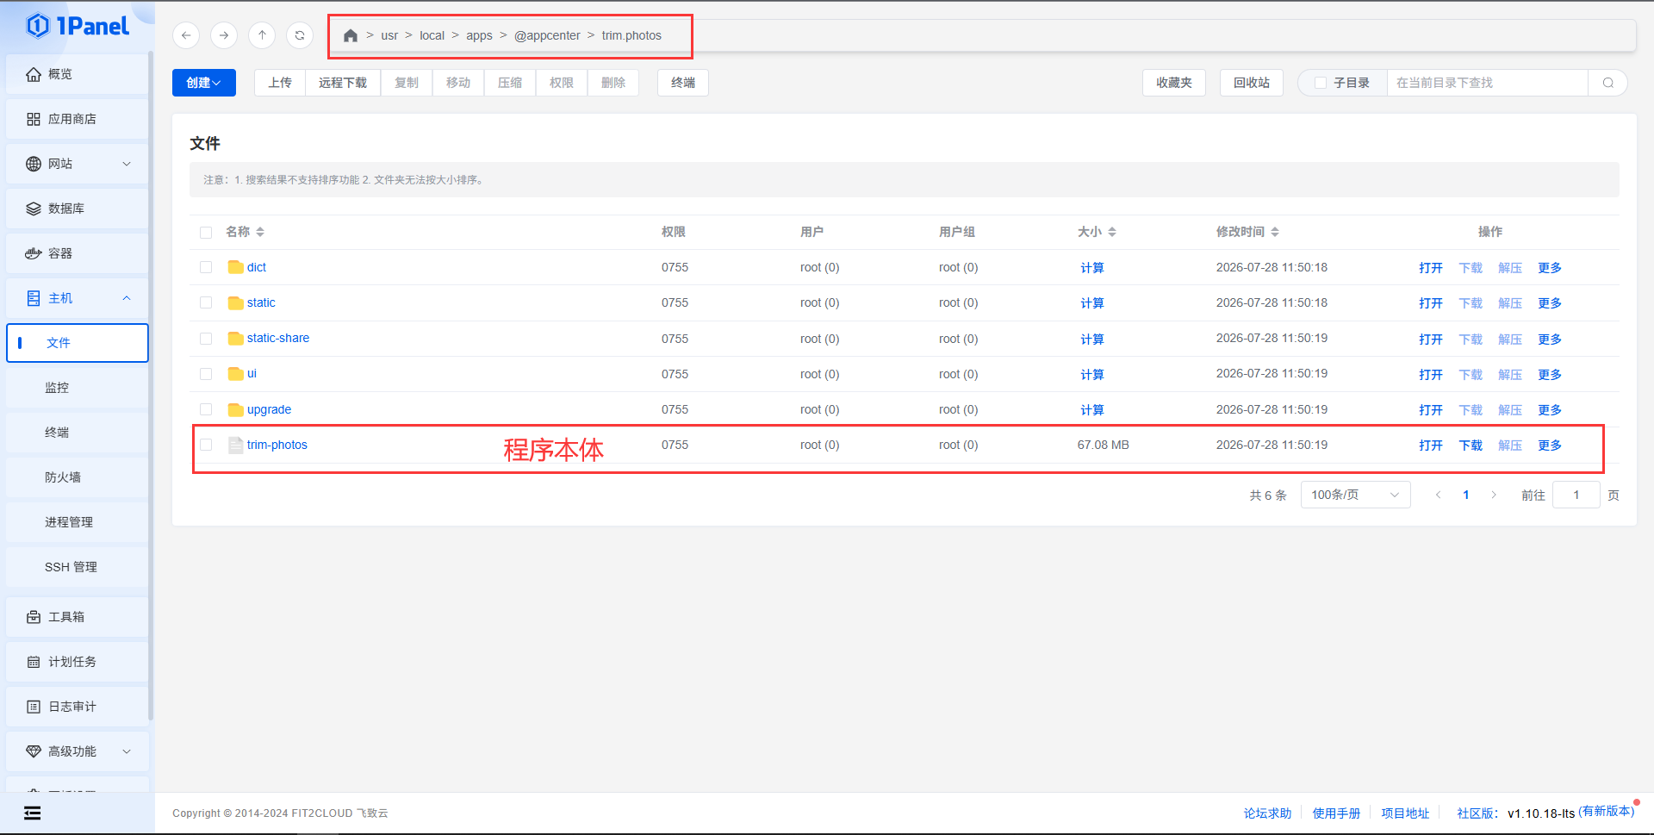Open the 创建 create dropdown
This screenshot has height=835, width=1654.
(204, 83)
